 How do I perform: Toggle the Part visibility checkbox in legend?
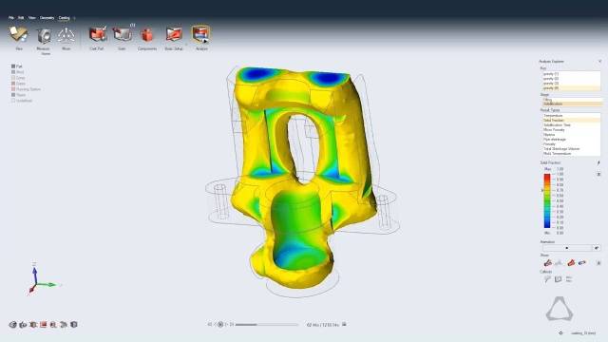(13, 66)
